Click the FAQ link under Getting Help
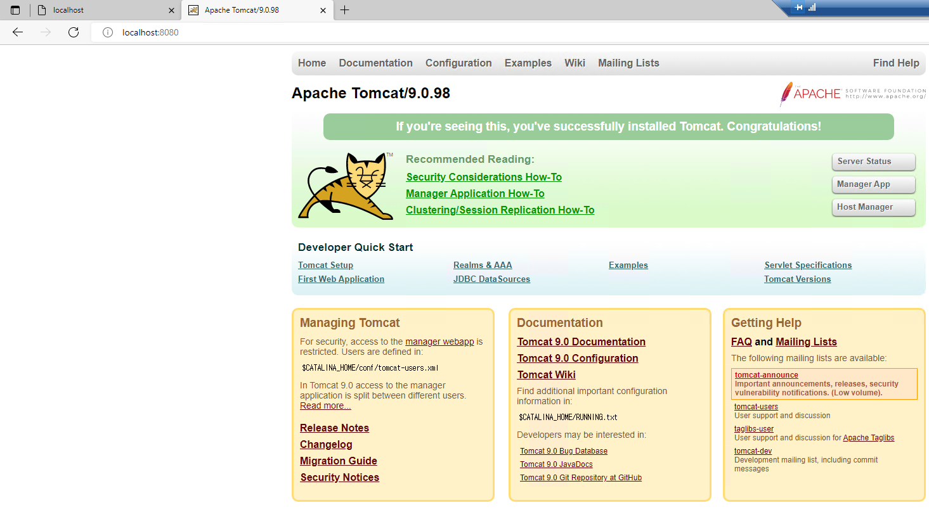The width and height of the screenshot is (929, 517). pyautogui.click(x=741, y=342)
